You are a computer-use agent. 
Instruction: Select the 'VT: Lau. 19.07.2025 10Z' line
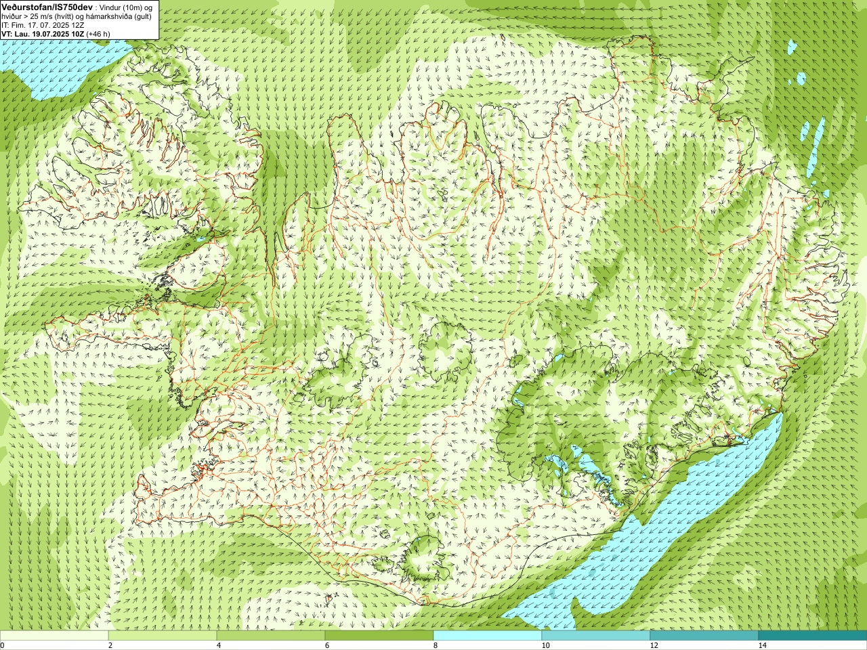43,34
